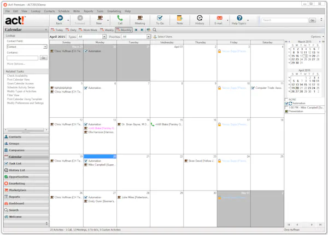Image resolution: width=328 pixels, height=235 pixels.
Task: Click the horizontal scrollbar in the navigation pane
Action: (26, 130)
